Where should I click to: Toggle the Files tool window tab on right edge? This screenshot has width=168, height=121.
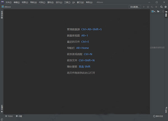pyautogui.click(x=166, y=14)
